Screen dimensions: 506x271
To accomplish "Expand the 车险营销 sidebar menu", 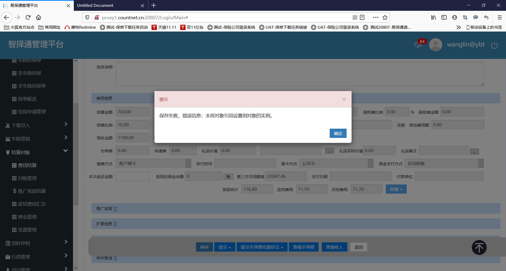I will [36, 139].
